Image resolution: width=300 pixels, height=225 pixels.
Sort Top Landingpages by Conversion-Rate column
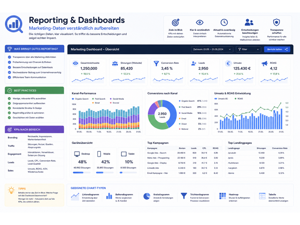coord(280,148)
